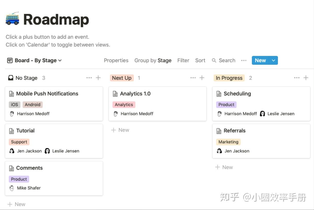Click the page icon on Comments card
Image resolution: width=314 pixels, height=210 pixels.
click(x=11, y=168)
